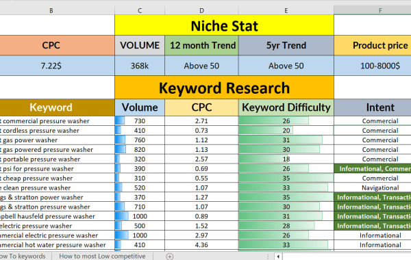
Task: Select the 100-8000$ price cell
Action: [x=373, y=66]
